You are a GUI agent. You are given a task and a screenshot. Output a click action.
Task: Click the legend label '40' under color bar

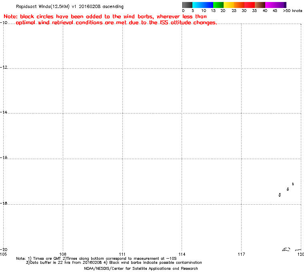[x=265, y=11]
